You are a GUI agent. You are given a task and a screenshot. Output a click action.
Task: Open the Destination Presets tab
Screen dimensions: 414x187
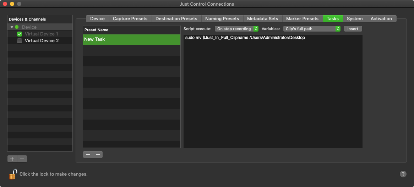pyautogui.click(x=176, y=18)
